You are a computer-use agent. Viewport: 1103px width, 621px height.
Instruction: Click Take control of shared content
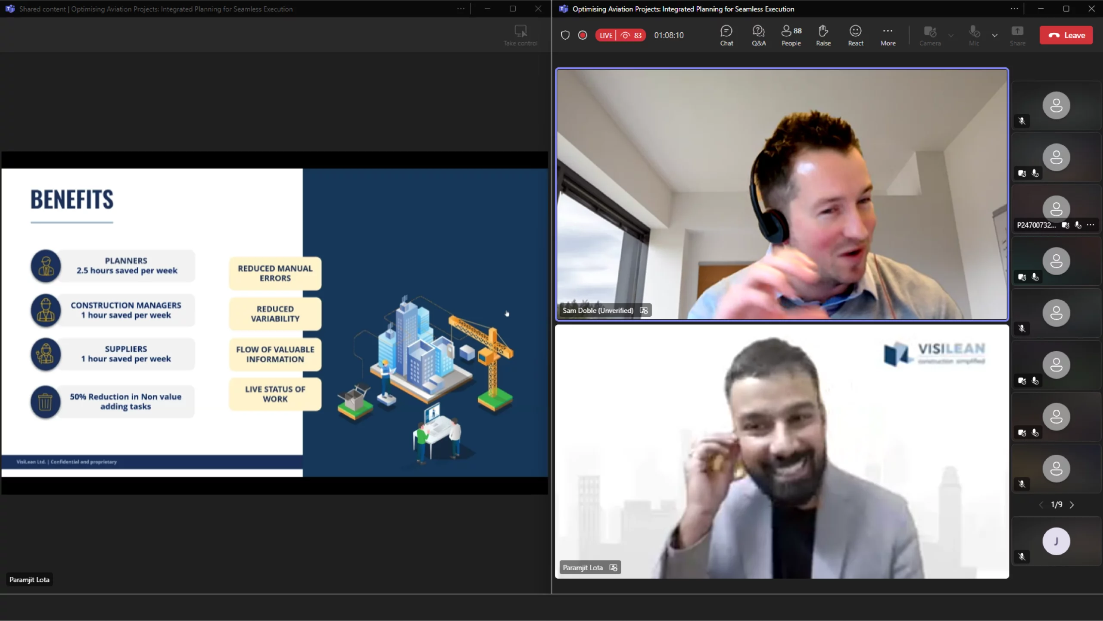[520, 35]
